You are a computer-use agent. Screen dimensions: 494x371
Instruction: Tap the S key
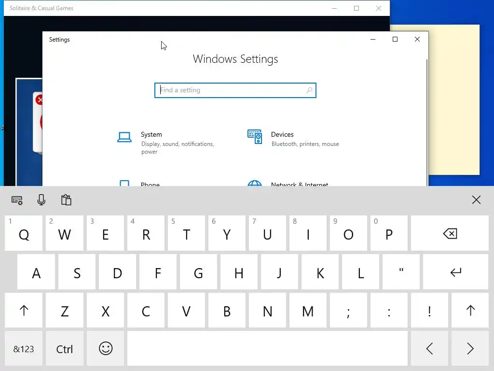77,272
